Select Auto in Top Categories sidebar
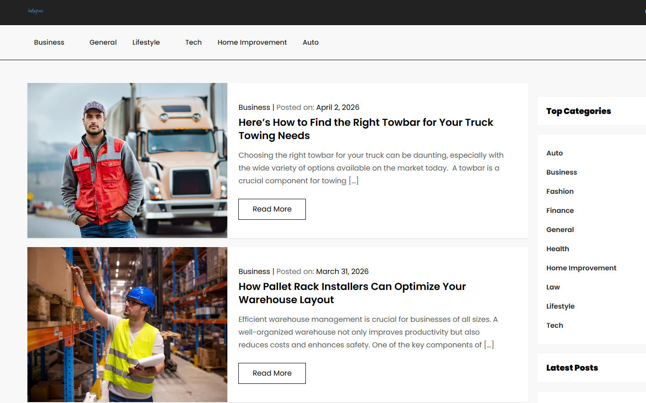The image size is (646, 403). [555, 153]
